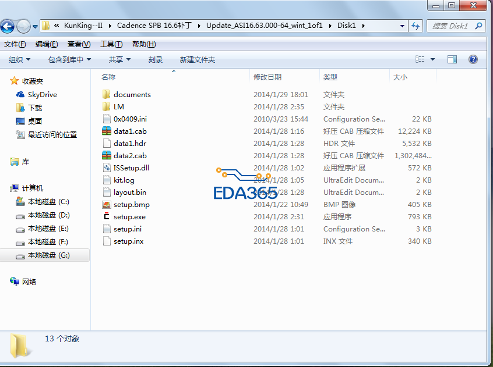Select the setup.inx file icon
493x367 pixels.
[107, 241]
